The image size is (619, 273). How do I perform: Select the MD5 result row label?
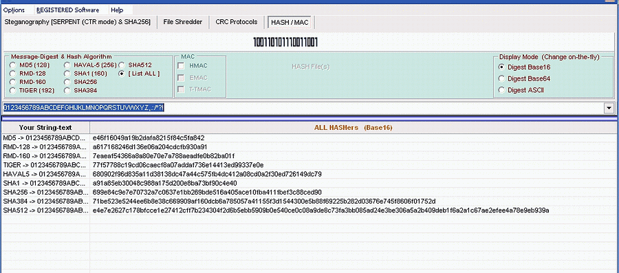[44, 138]
